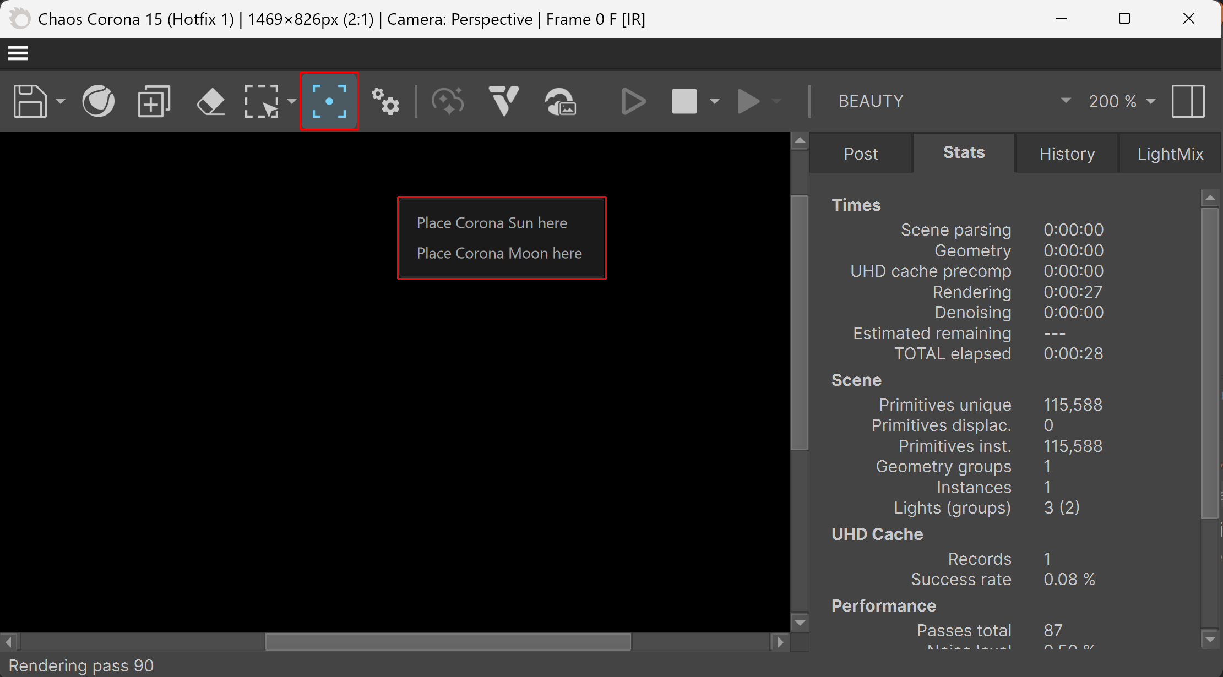
Task: Expand the Save options dropdown arrow
Action: point(61,101)
